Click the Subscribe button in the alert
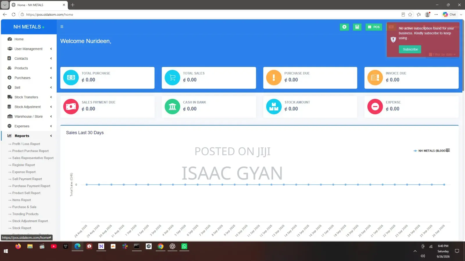This screenshot has width=465, height=261. (x=410, y=49)
